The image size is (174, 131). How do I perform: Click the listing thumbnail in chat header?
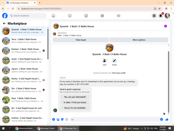pyautogui.click(x=56, y=26)
